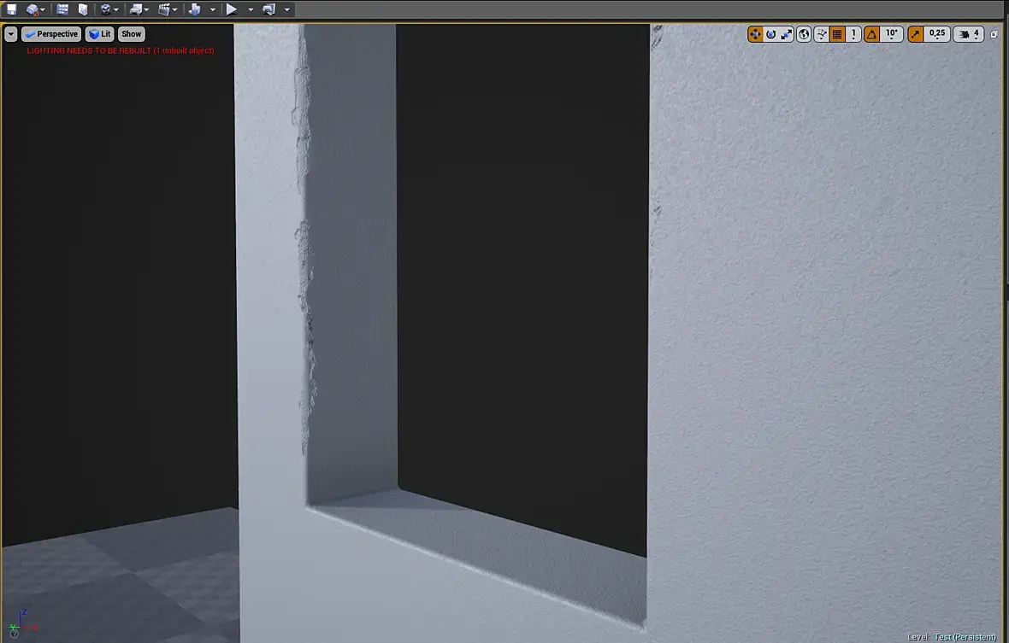The width and height of the screenshot is (1009, 643).
Task: Open the Play mode options dropdown arrow
Action: pos(251,9)
